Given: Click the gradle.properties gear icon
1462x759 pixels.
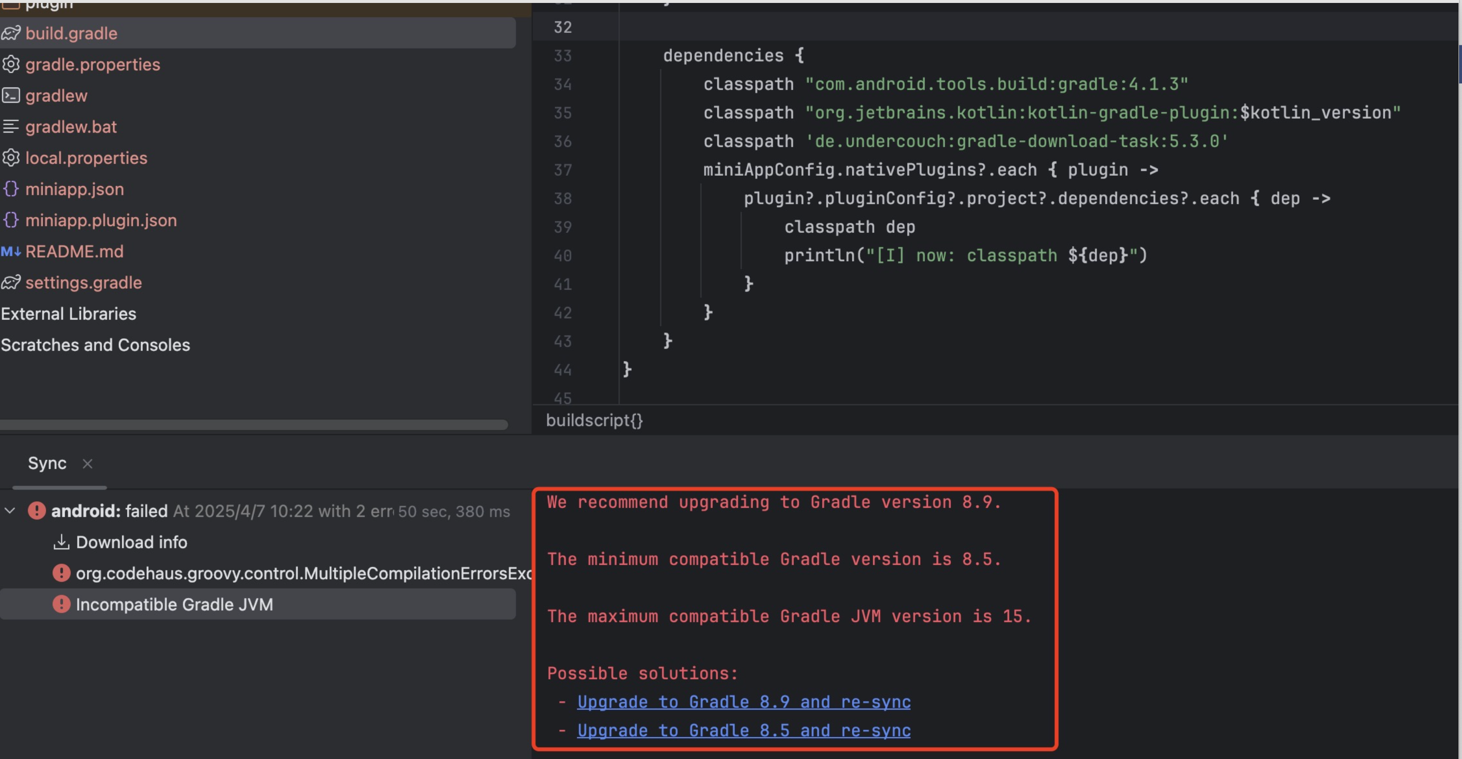Looking at the screenshot, I should (11, 64).
